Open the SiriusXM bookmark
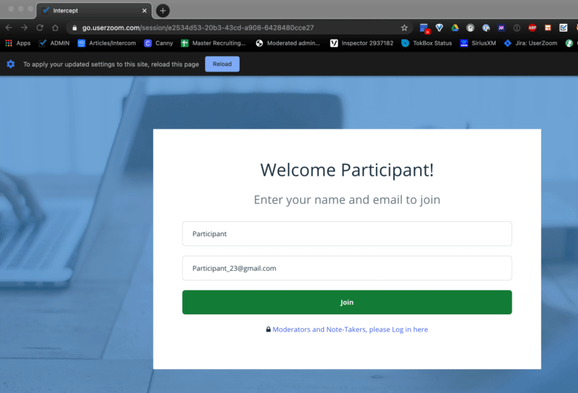Screen dimensions: 578x393 [478, 43]
